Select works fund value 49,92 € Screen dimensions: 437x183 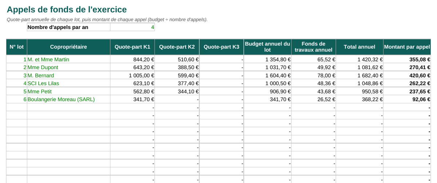[x=314, y=67]
